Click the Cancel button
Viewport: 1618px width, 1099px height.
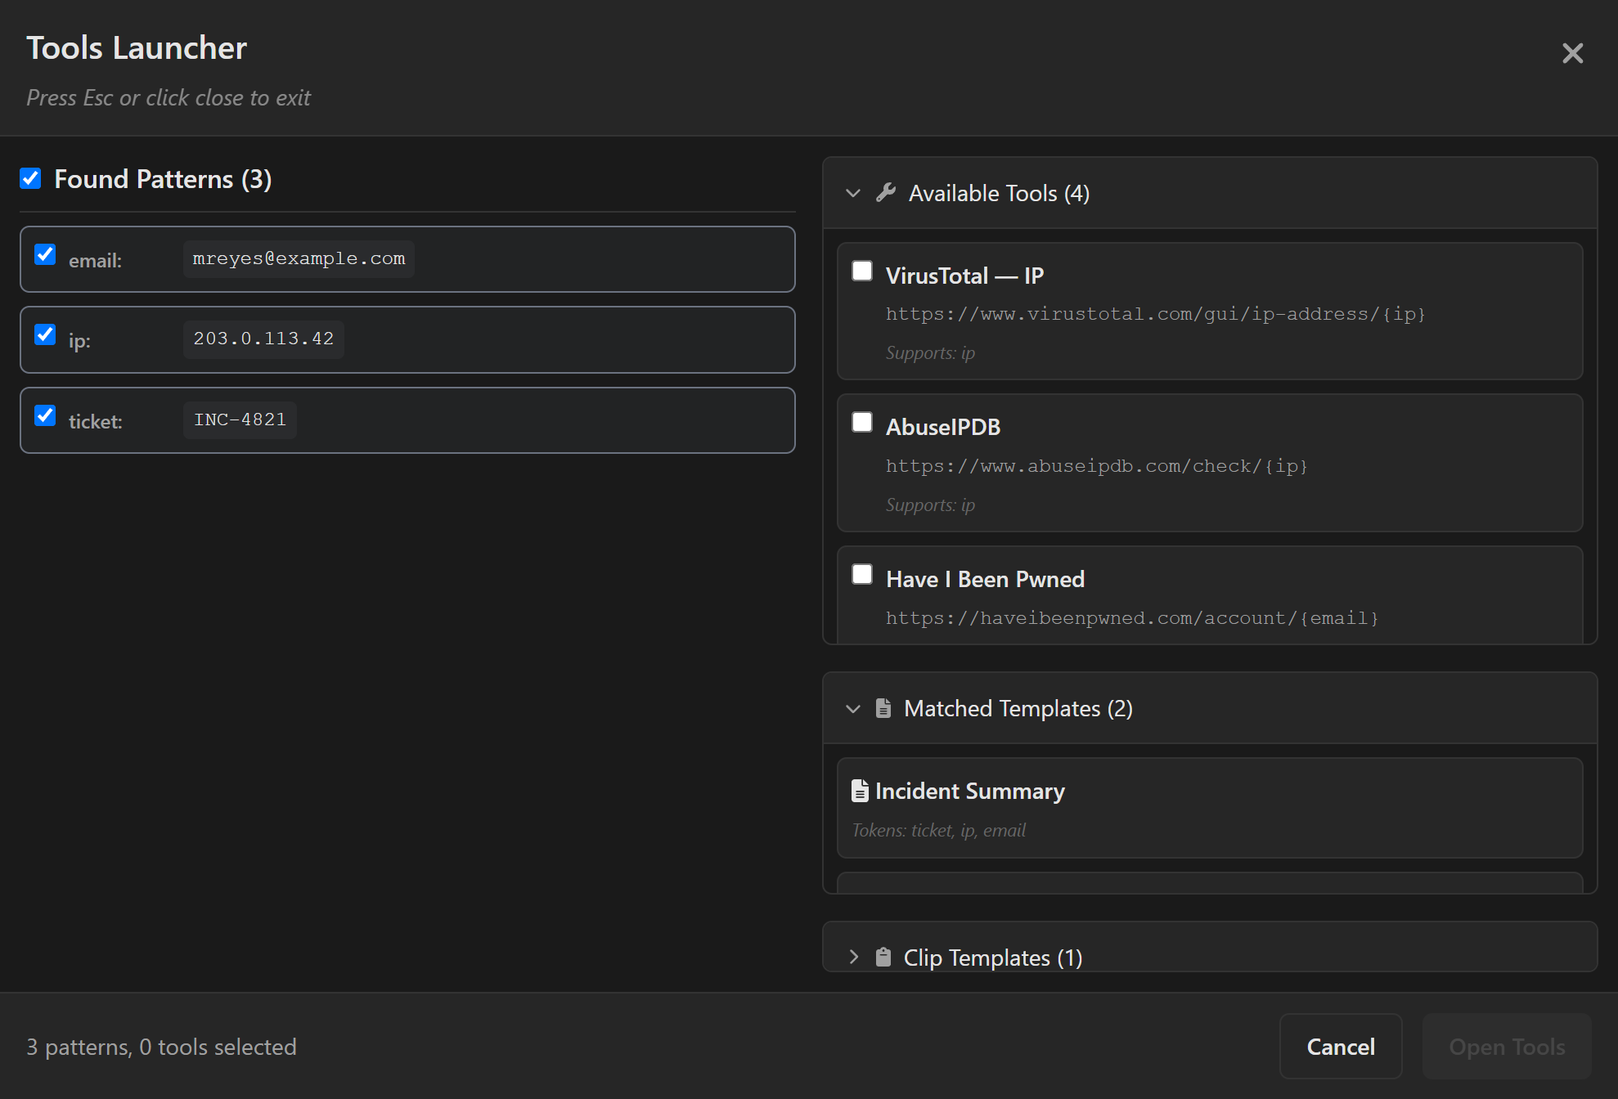pos(1341,1047)
